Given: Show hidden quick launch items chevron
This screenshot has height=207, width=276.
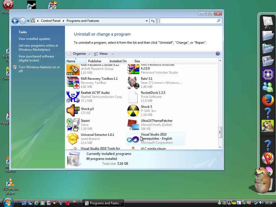Looking at the screenshot, I should click(x=74, y=202).
